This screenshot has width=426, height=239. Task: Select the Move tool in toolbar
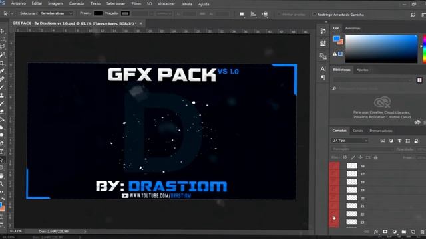(2, 31)
